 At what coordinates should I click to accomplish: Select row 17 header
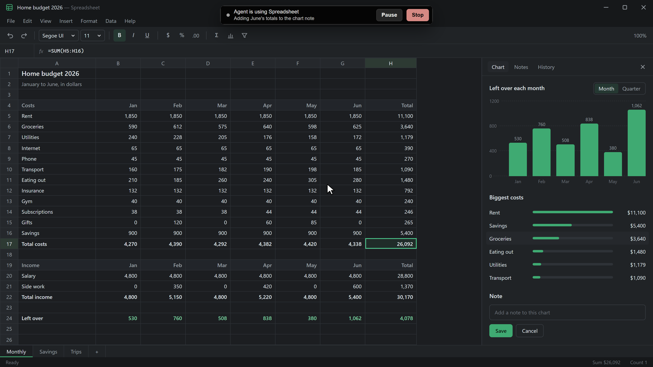click(9, 244)
